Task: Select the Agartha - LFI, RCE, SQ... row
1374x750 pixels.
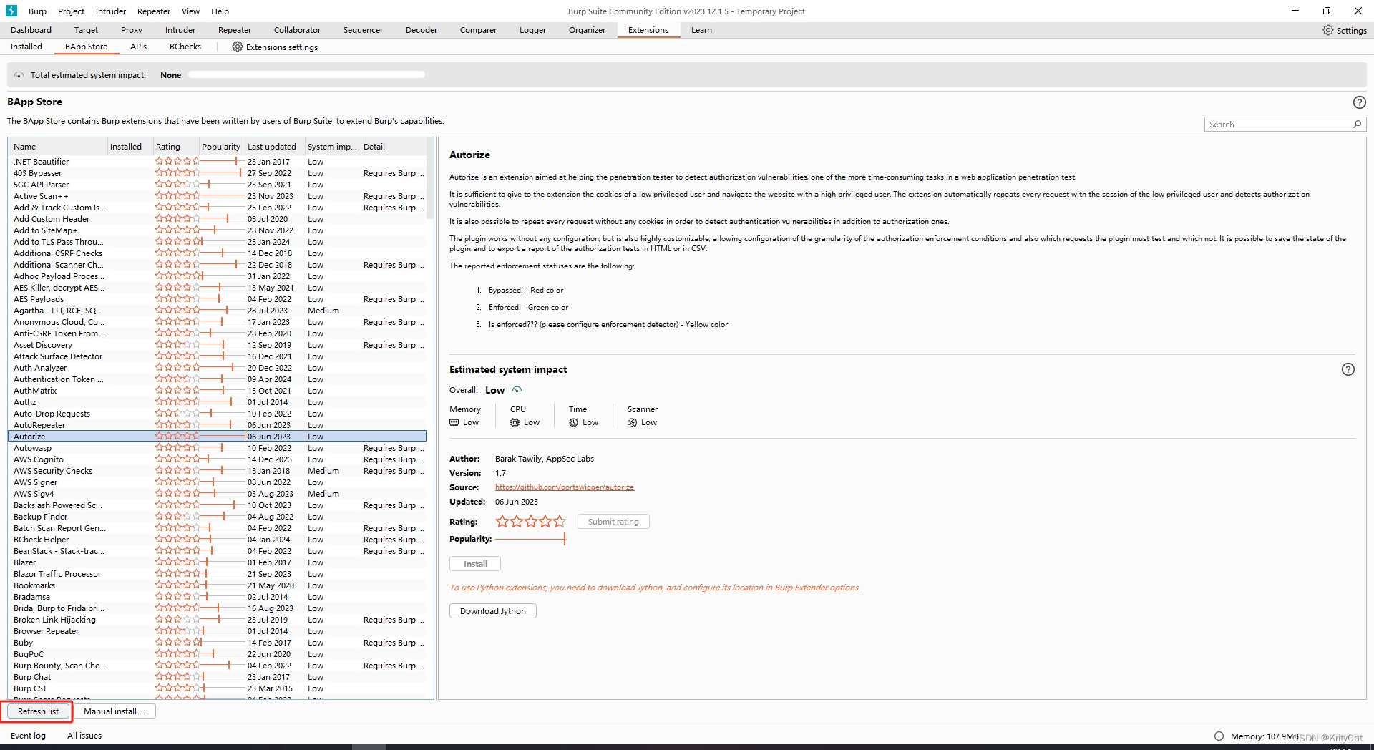Action: point(218,311)
